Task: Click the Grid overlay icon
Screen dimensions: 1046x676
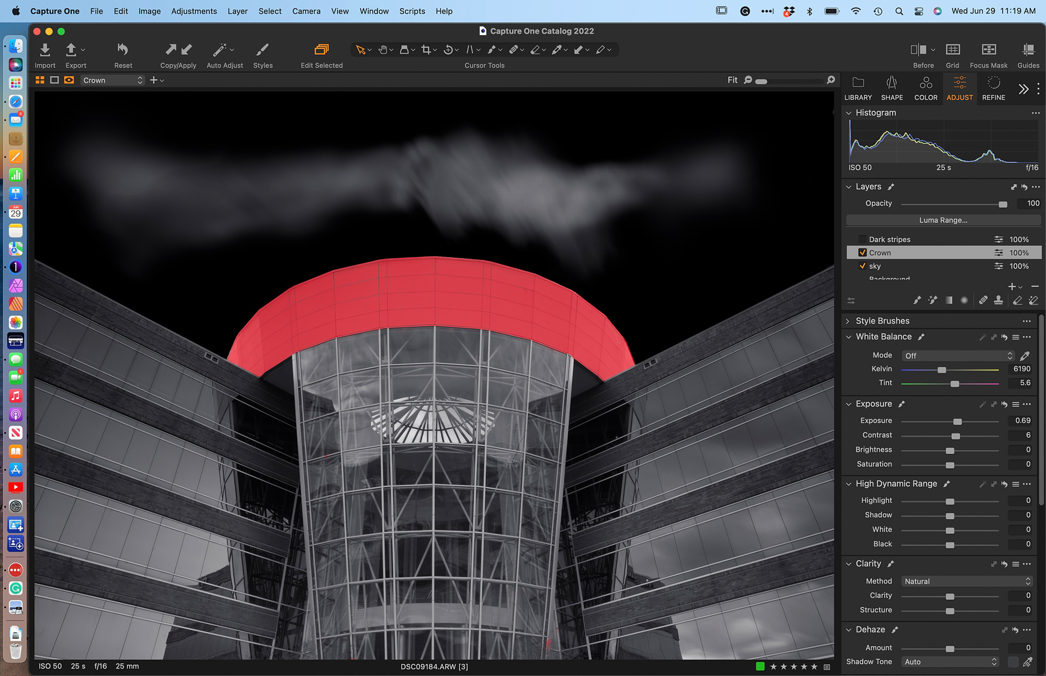Action: click(953, 50)
